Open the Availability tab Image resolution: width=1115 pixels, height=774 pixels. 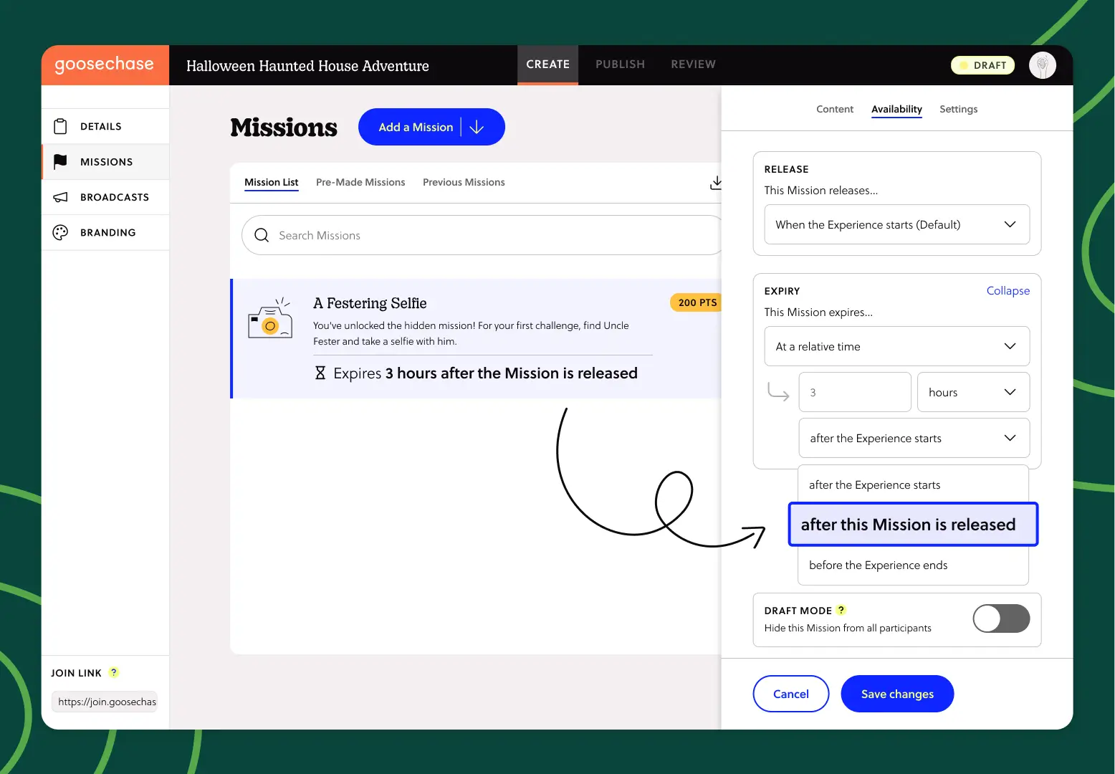(x=896, y=109)
